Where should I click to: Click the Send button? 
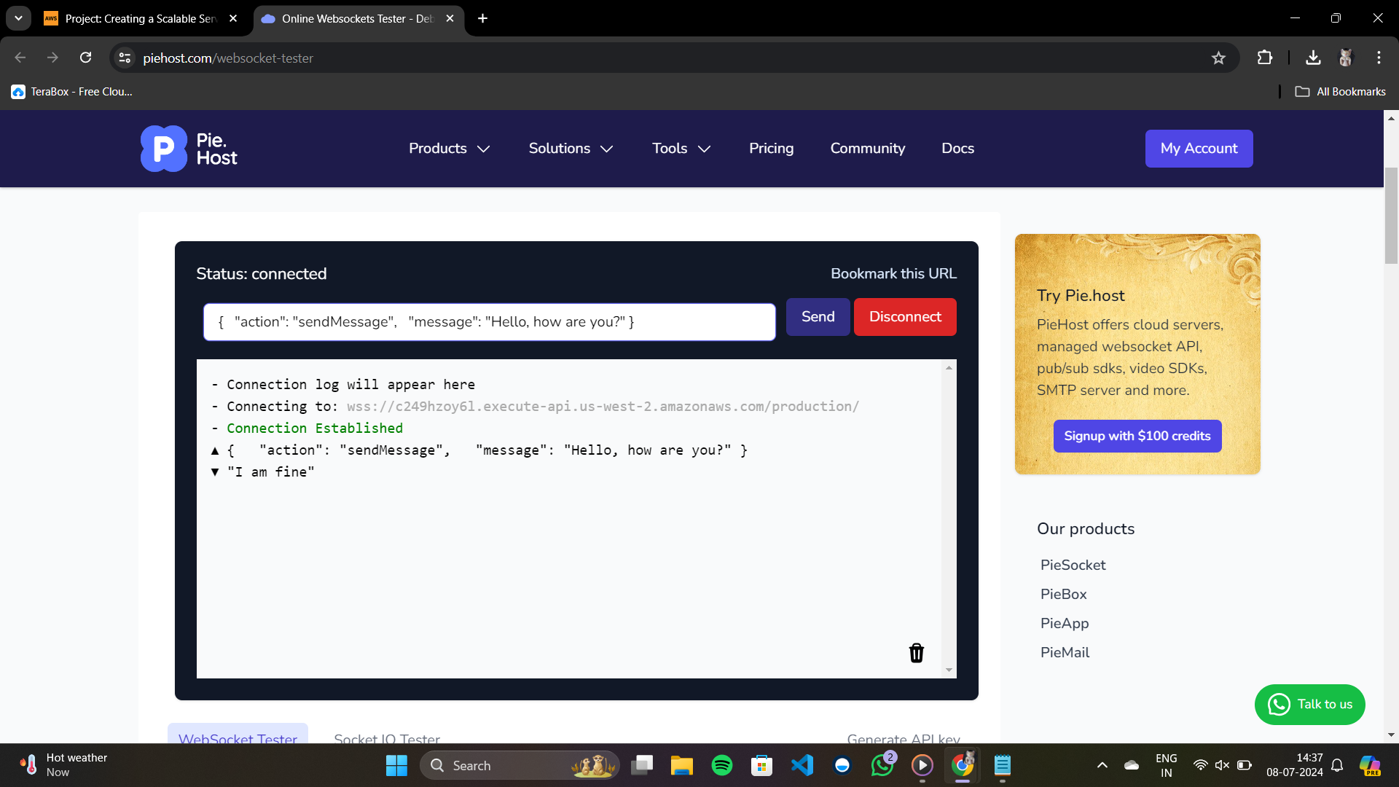click(818, 317)
